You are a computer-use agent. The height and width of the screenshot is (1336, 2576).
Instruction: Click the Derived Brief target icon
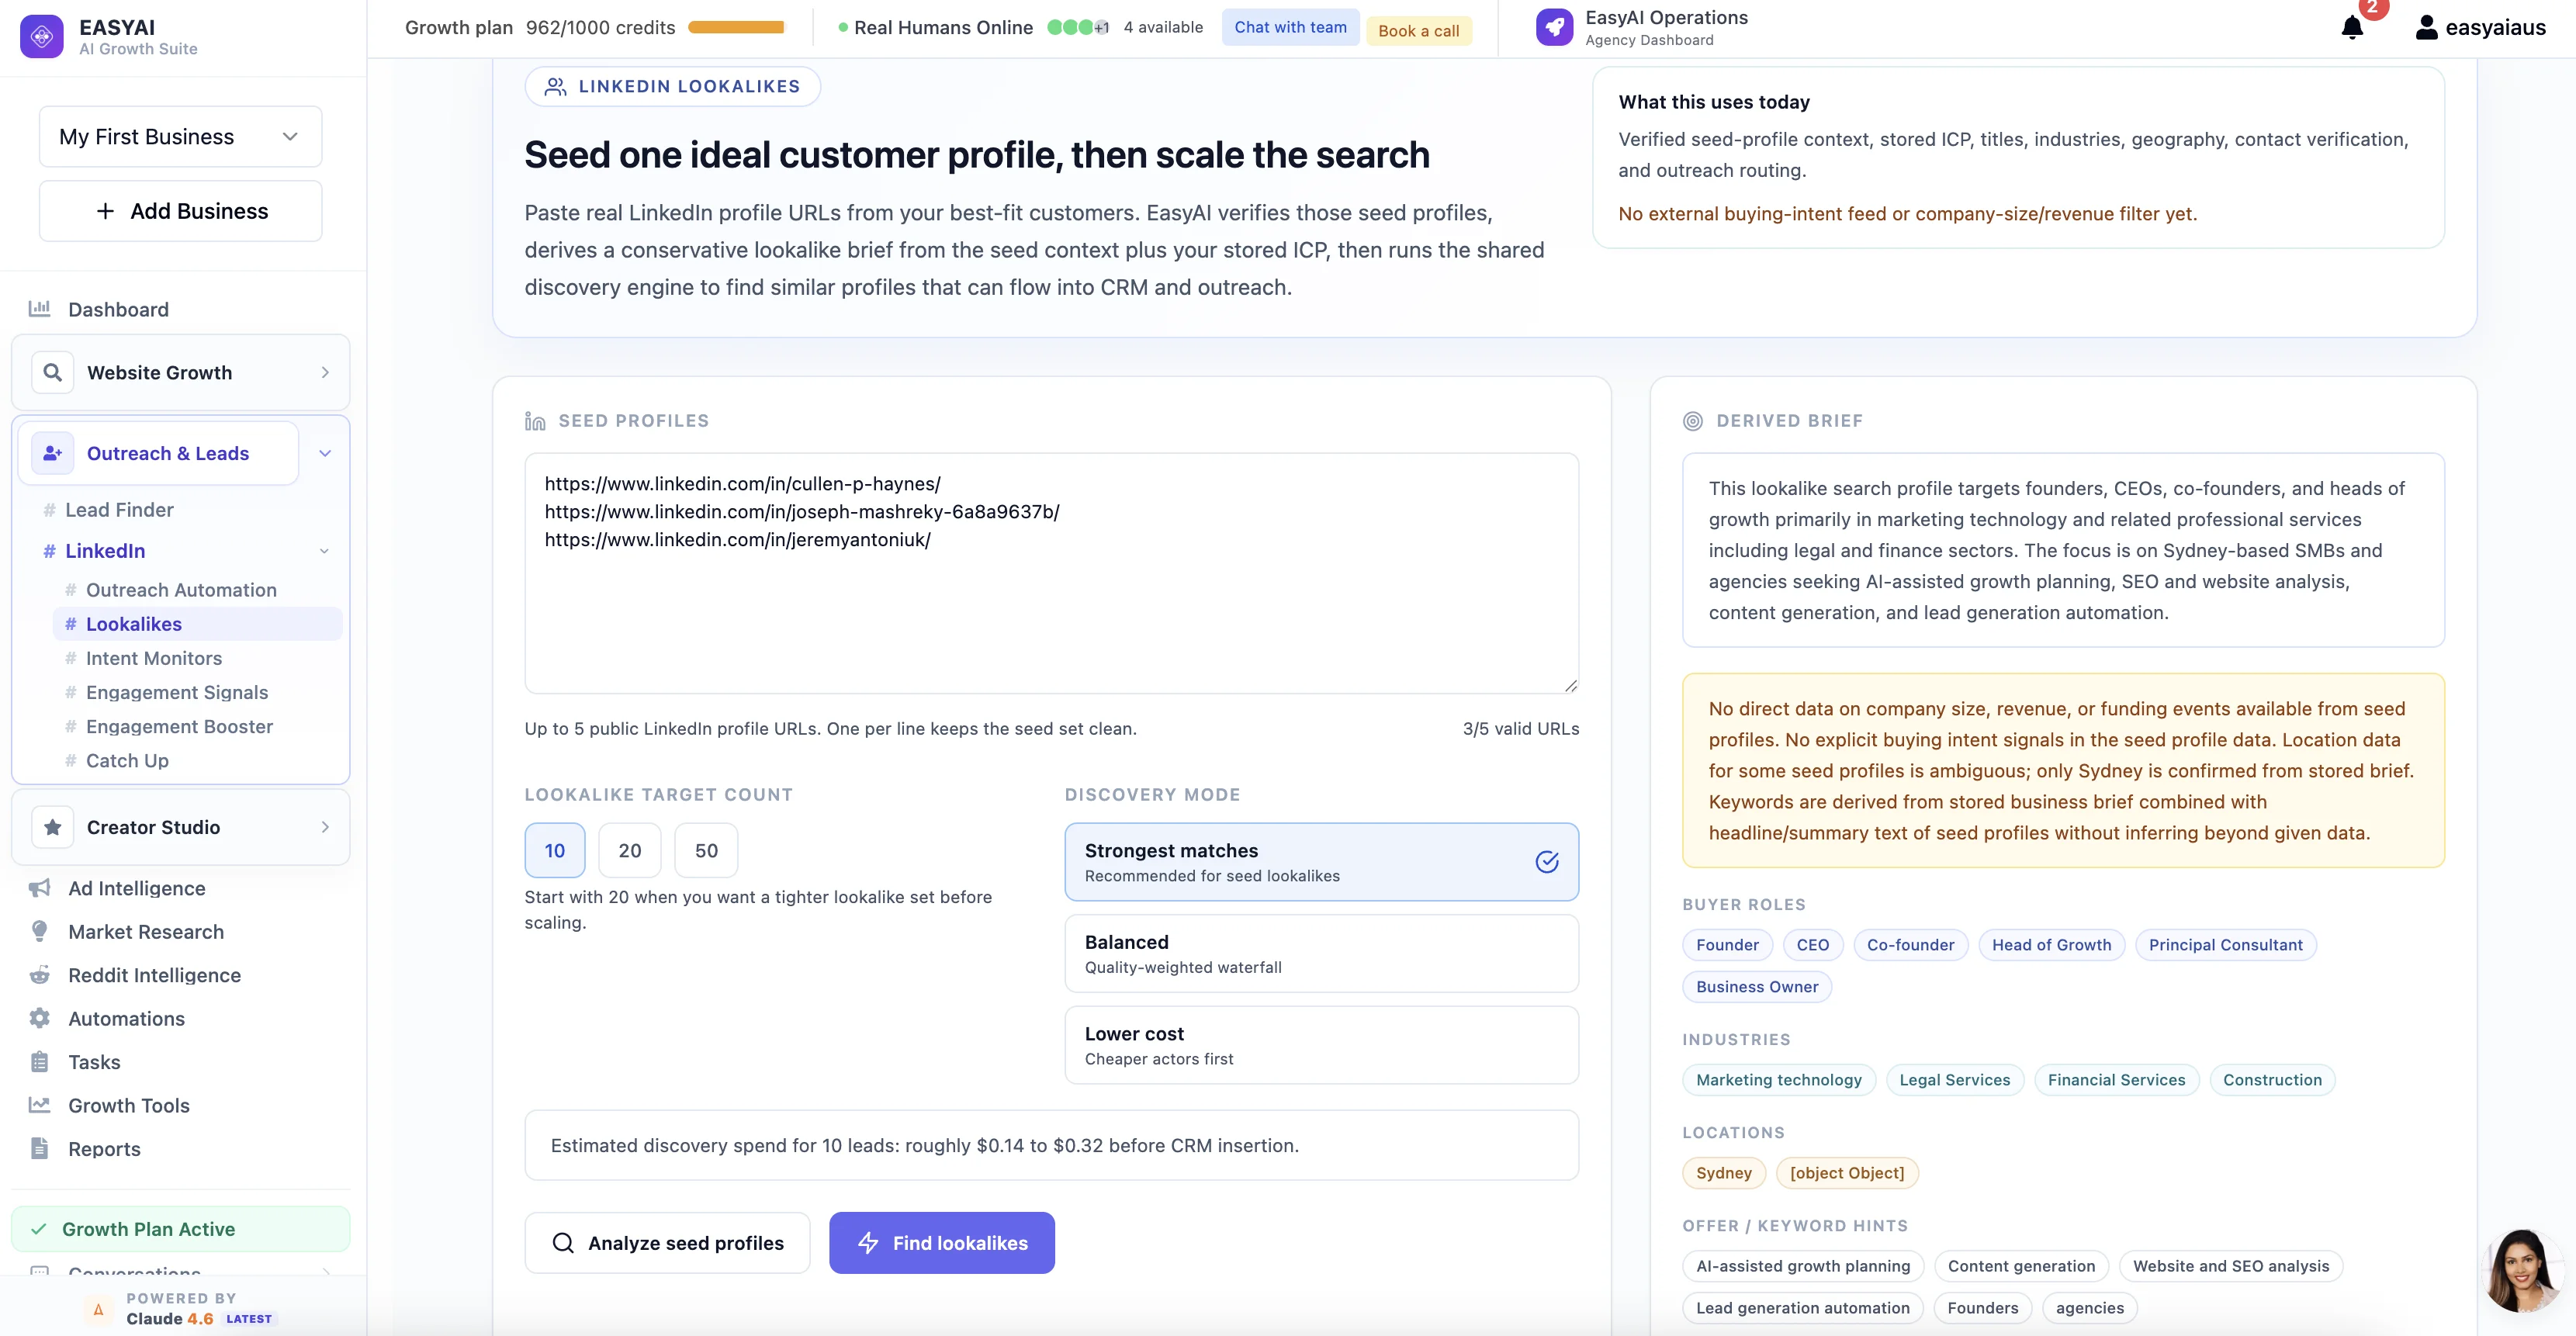[x=1692, y=421]
